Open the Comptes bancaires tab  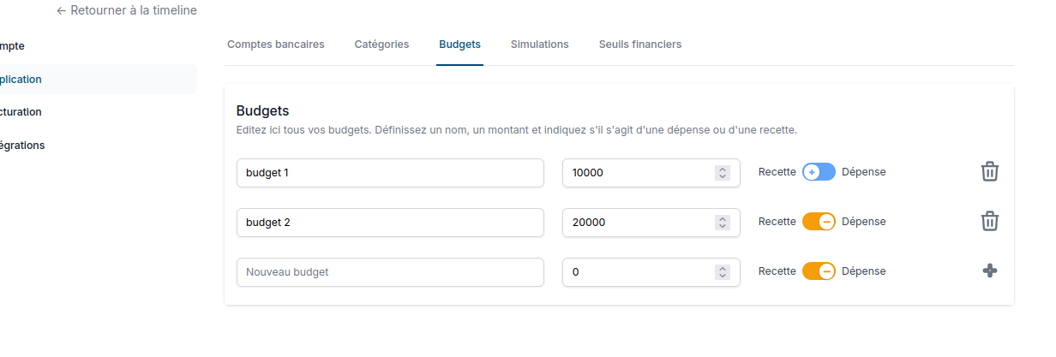(x=275, y=45)
